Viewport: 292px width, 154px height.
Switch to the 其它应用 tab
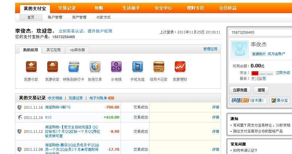(x=53, y=50)
